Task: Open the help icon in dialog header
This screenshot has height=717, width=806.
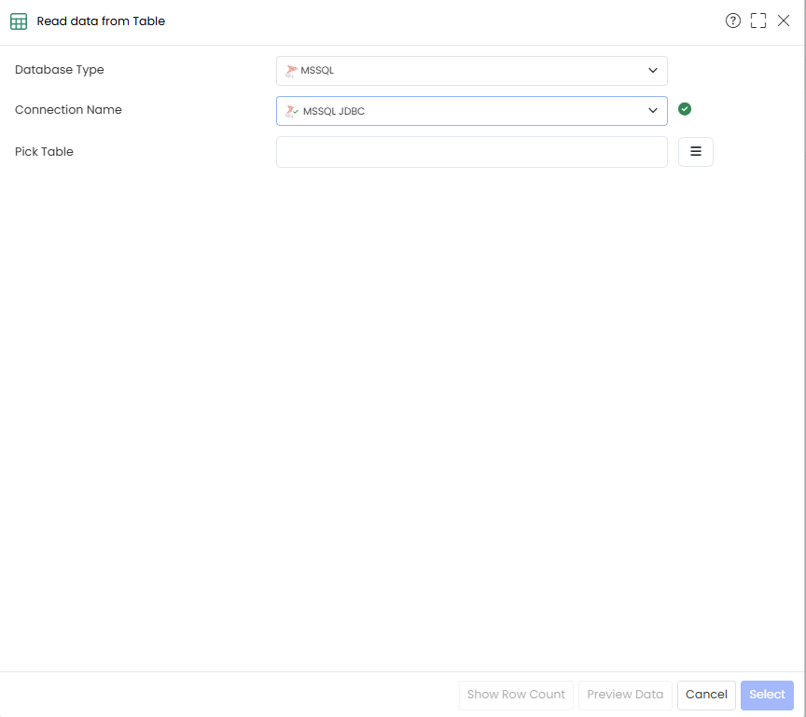Action: point(732,21)
